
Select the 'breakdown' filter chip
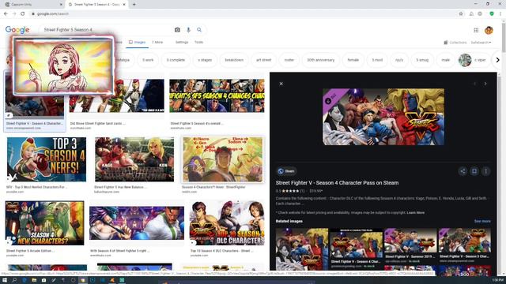234,60
